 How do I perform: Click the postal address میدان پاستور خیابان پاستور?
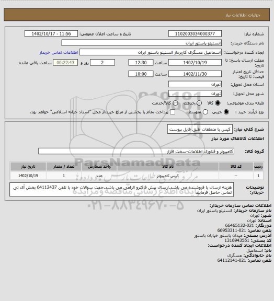218,235
